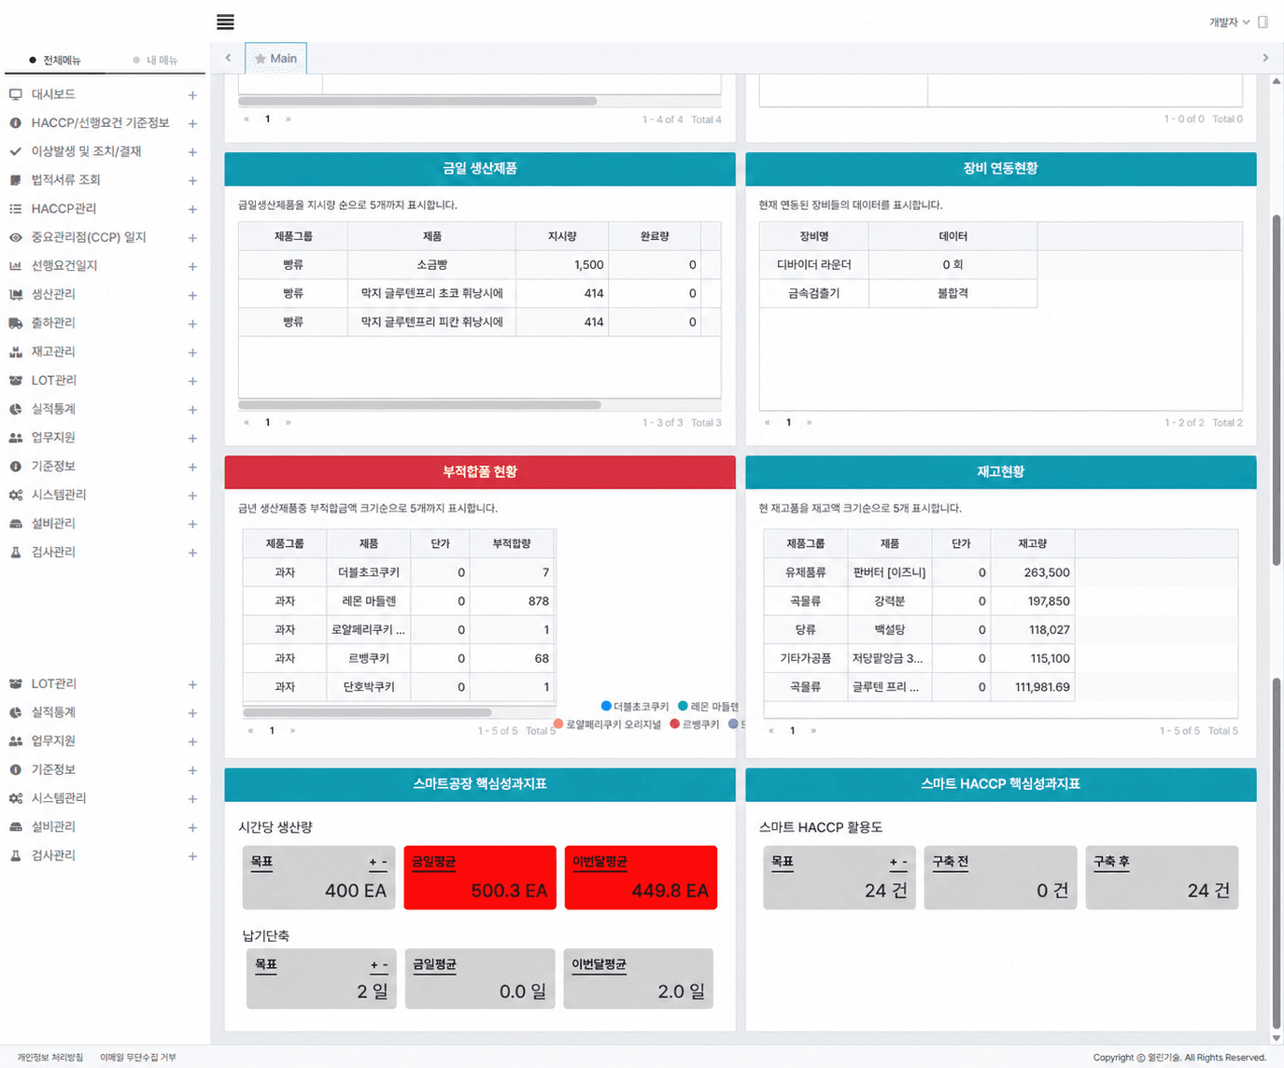The image size is (1284, 1068).
Task: Adjust 스마트 HACCP 활용도 목표 +/- control
Action: [x=898, y=863]
